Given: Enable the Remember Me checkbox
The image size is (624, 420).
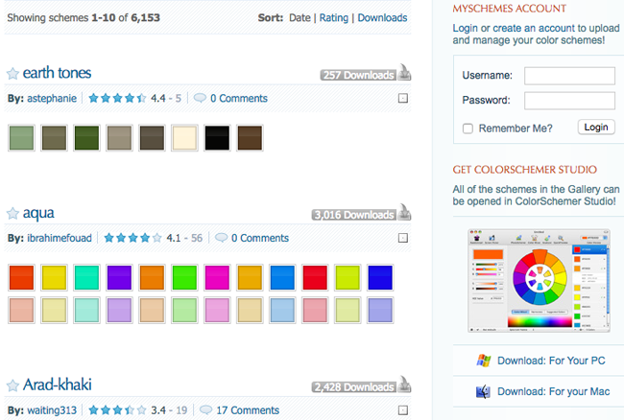Looking at the screenshot, I should [468, 128].
